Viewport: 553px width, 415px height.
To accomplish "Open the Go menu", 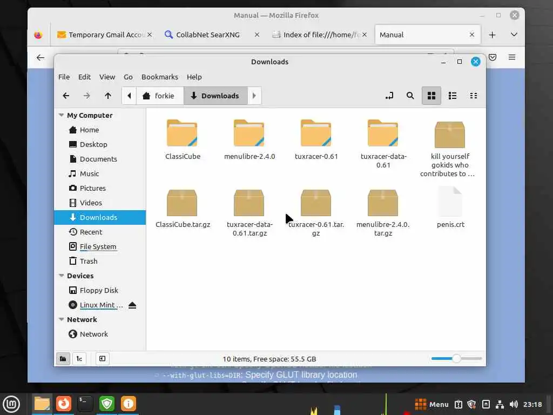I will point(128,77).
